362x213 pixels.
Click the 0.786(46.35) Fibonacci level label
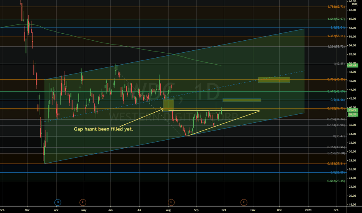coord(336,79)
